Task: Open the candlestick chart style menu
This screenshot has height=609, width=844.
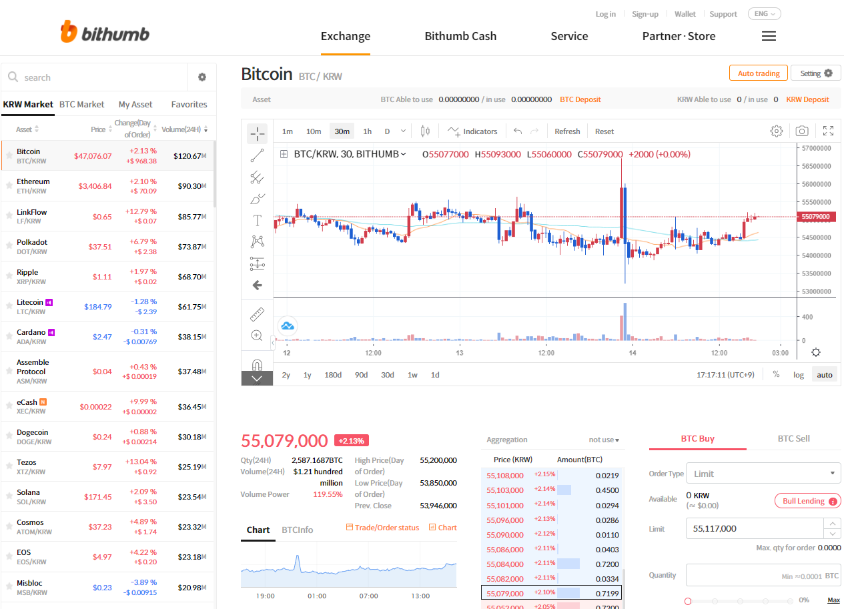Action: pos(425,131)
